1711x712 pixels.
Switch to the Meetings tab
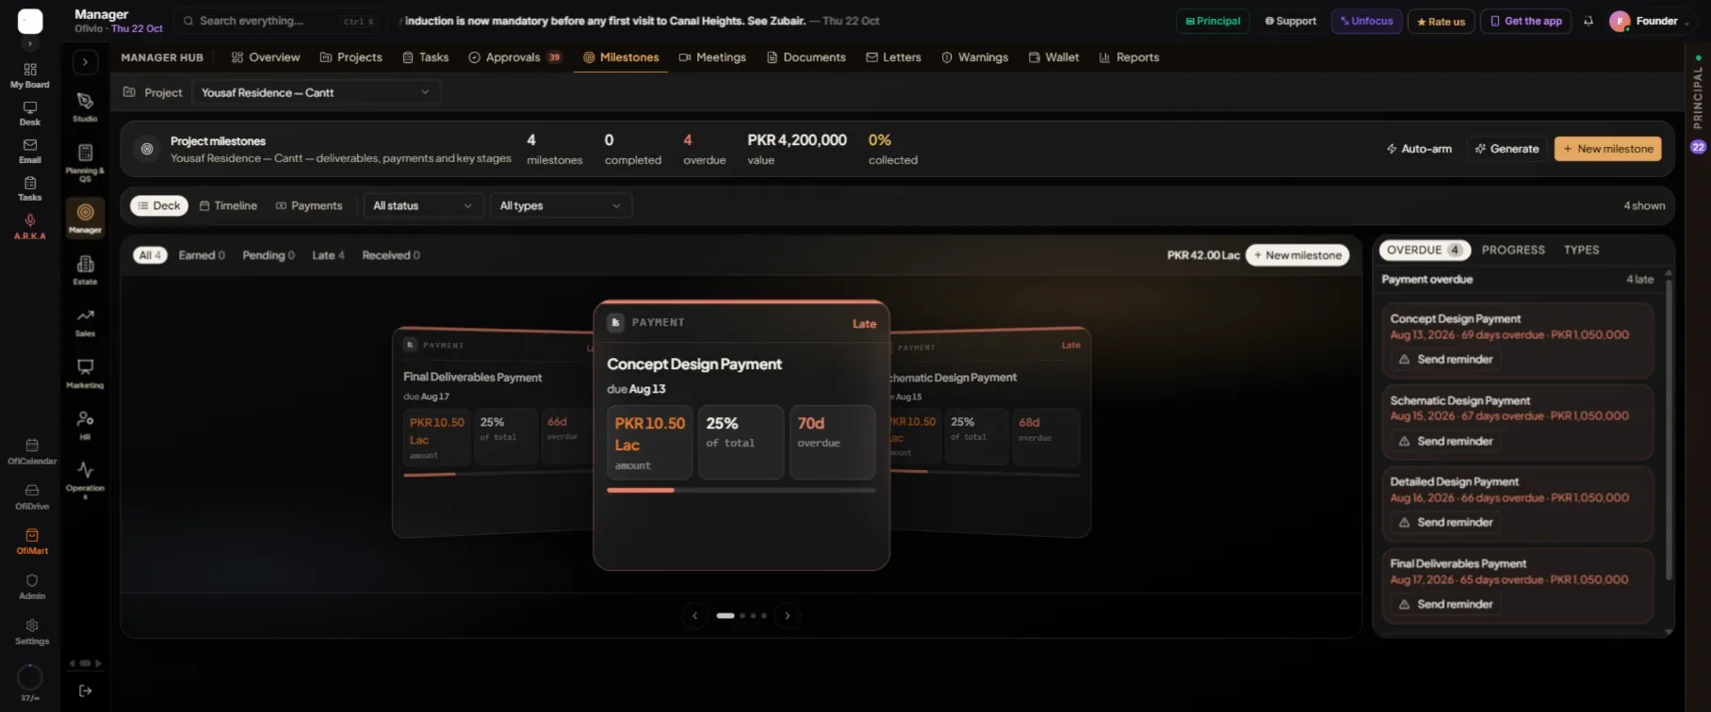pyautogui.click(x=712, y=57)
